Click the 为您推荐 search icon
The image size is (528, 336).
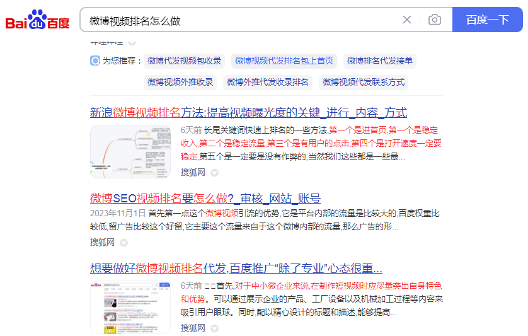[95, 61]
